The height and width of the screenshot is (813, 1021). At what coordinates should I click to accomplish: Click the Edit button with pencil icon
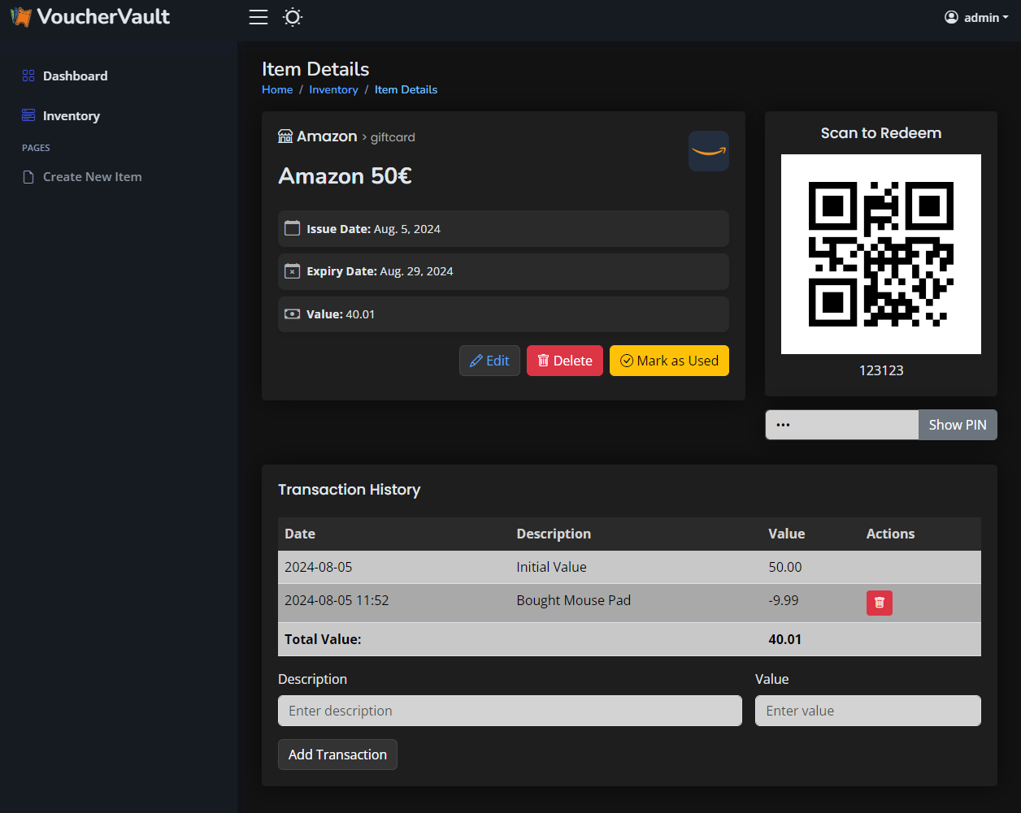tap(489, 361)
